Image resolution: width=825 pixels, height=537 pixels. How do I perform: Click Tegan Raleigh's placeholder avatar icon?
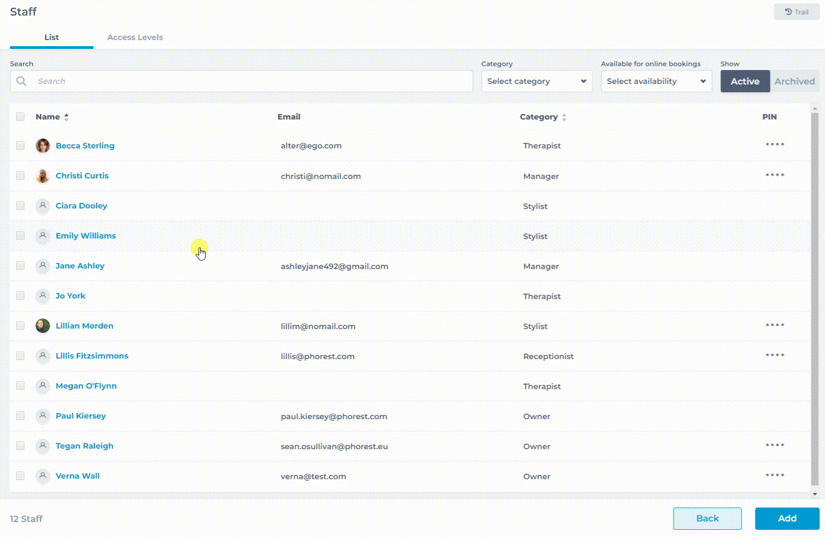[43, 446]
